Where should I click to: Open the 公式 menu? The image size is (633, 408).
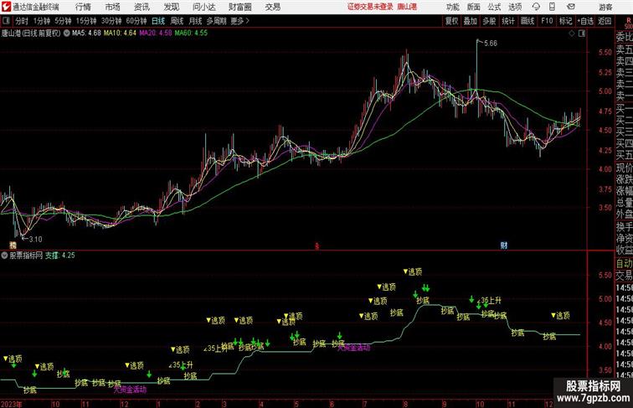[x=494, y=7]
